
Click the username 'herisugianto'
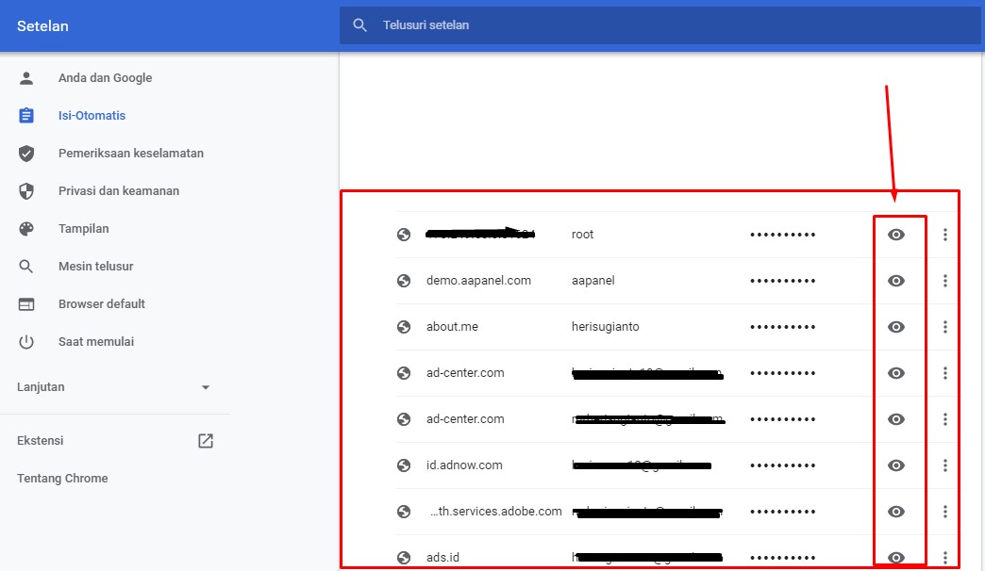point(606,327)
